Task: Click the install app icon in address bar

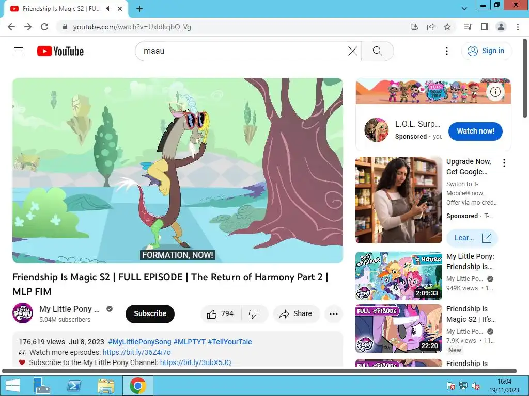Action: [414, 27]
